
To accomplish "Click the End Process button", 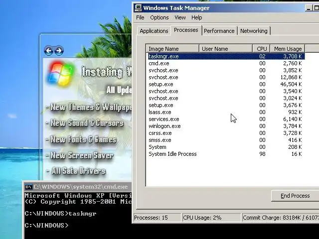I will [x=295, y=196].
